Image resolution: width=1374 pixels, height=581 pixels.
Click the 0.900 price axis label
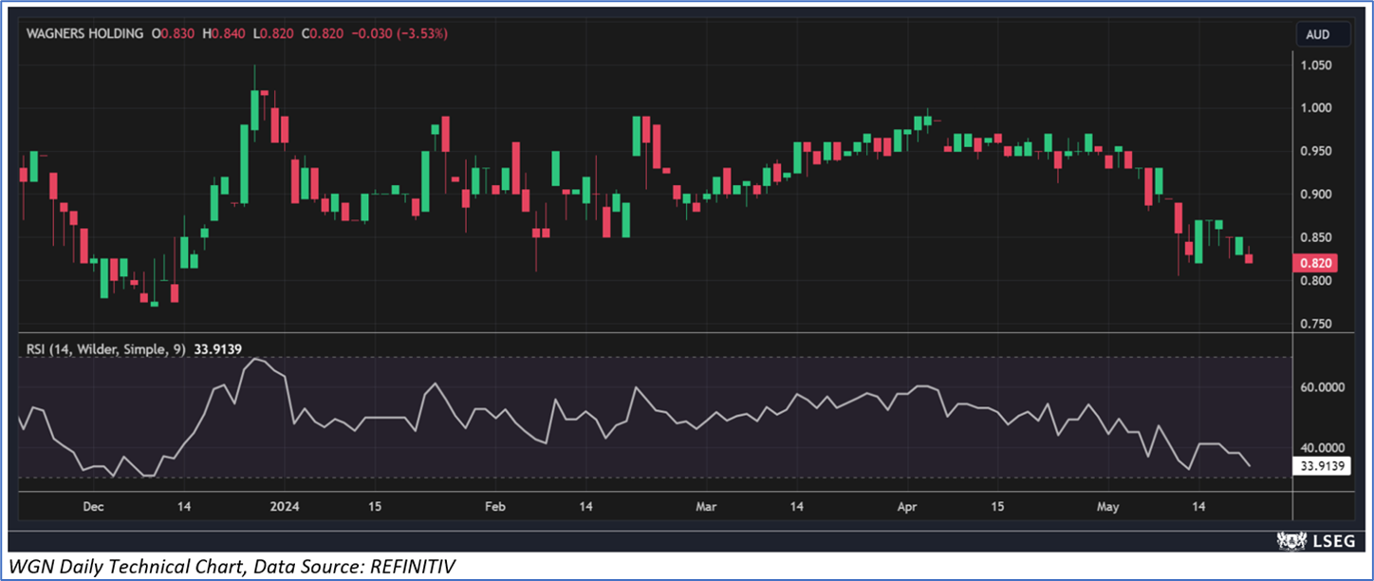(1316, 195)
